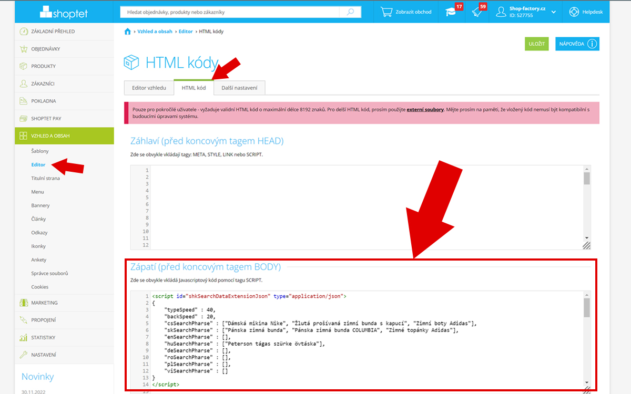Screen dimensions: 631x394
Task: Click the closing </script> tag line
Action: (x=166, y=385)
